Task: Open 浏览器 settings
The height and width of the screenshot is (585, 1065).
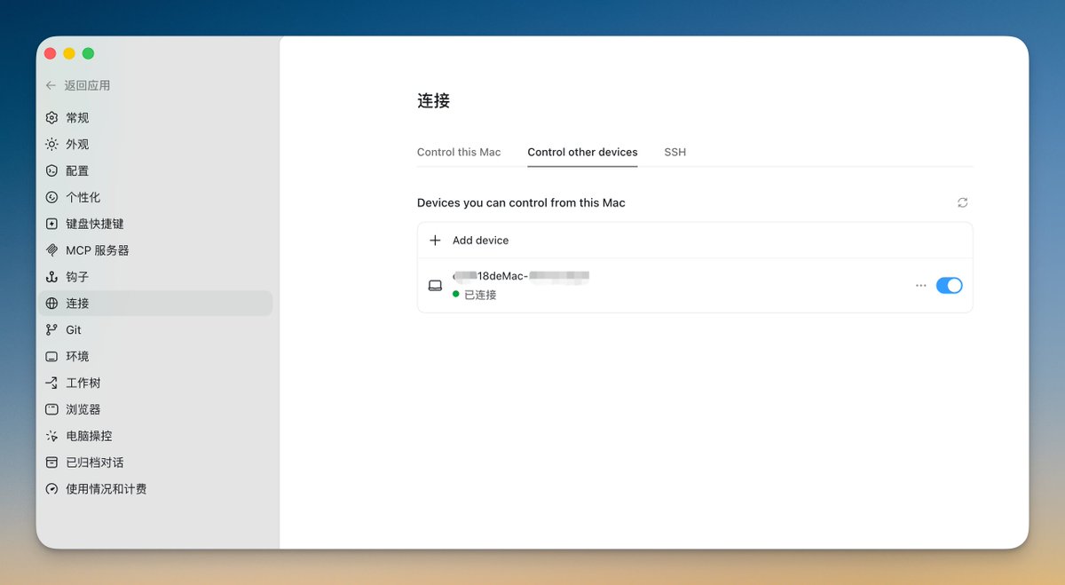Action: point(154,409)
